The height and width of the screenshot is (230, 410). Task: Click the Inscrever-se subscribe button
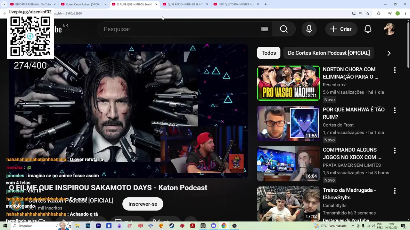(143, 204)
